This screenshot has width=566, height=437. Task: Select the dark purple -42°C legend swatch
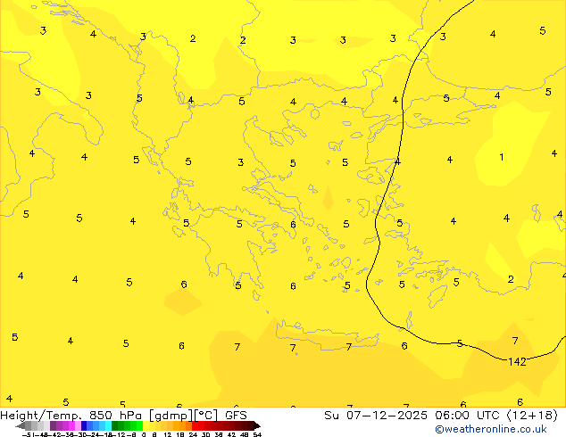(x=53, y=425)
